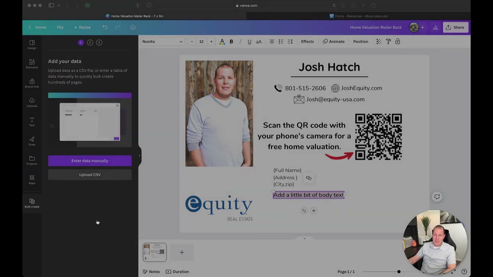Add a new page with plus button
Viewport: 493px width, 277px height.
pos(182,252)
